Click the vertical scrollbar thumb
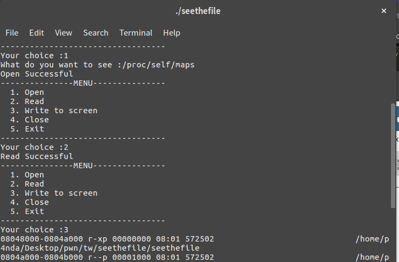 [393, 156]
